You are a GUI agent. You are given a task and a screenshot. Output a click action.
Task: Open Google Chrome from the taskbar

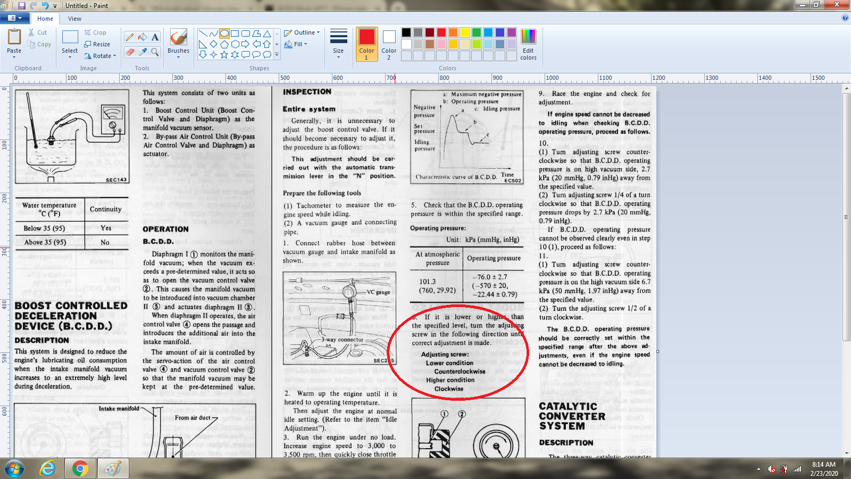pyautogui.click(x=80, y=468)
